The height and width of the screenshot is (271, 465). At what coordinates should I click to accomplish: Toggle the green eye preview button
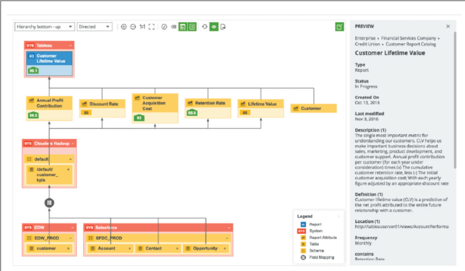point(214,27)
